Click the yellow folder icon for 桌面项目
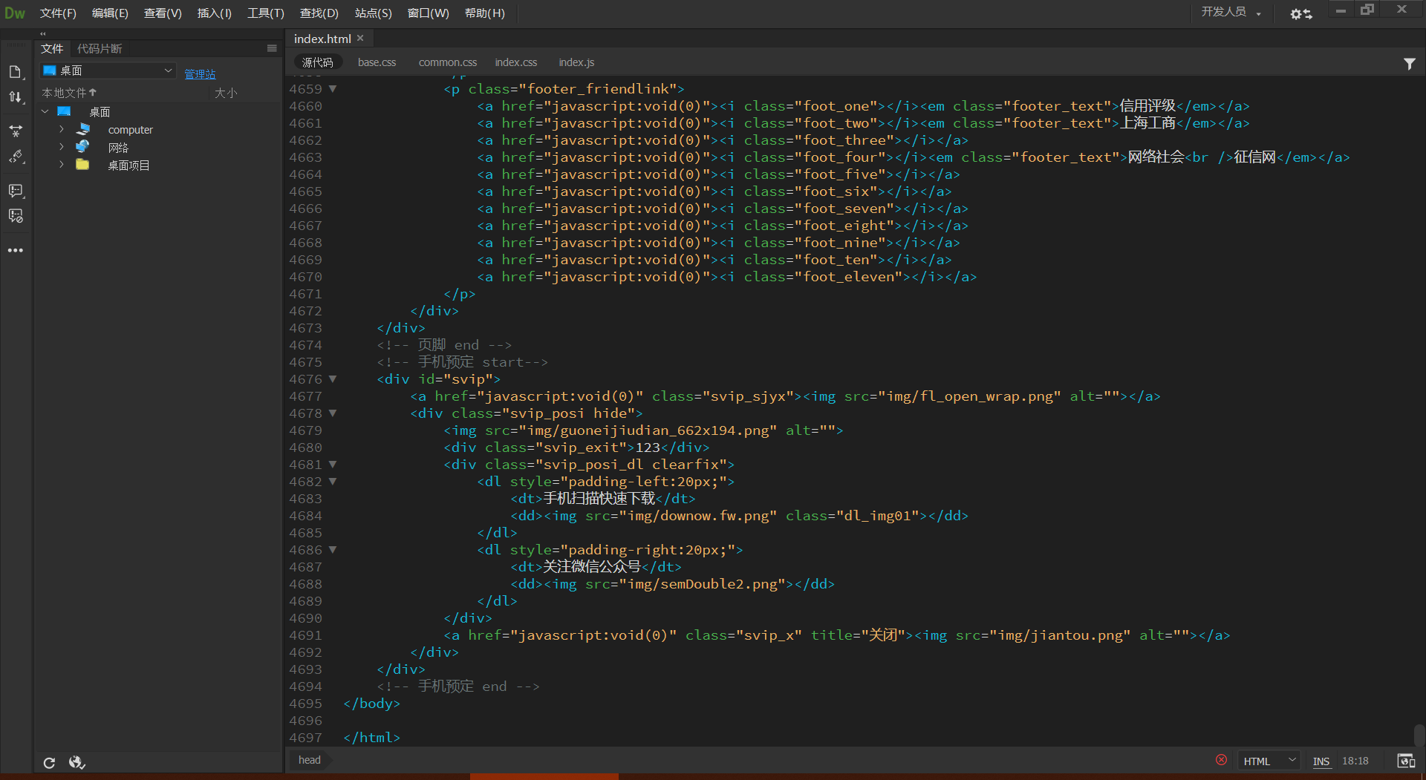 pyautogui.click(x=82, y=165)
